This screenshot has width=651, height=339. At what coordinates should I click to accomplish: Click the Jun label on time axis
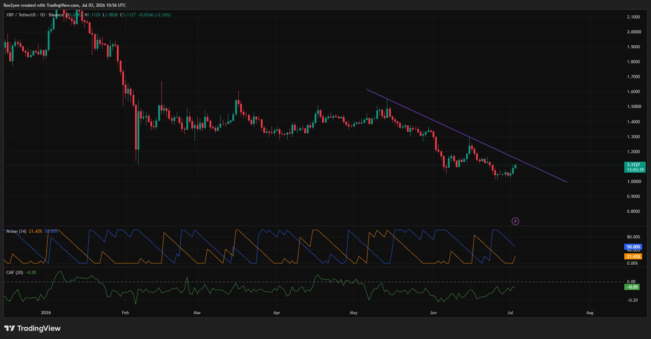433,313
